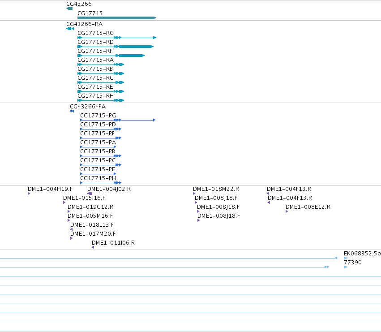The width and height of the screenshot is (381, 332).
Task: Click the EK068352.5p feature label
Action: point(362,254)
